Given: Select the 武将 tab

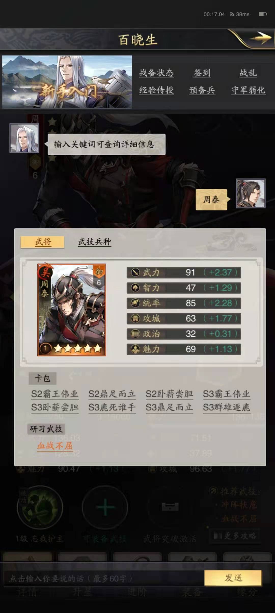Looking at the screenshot, I should 43,242.
